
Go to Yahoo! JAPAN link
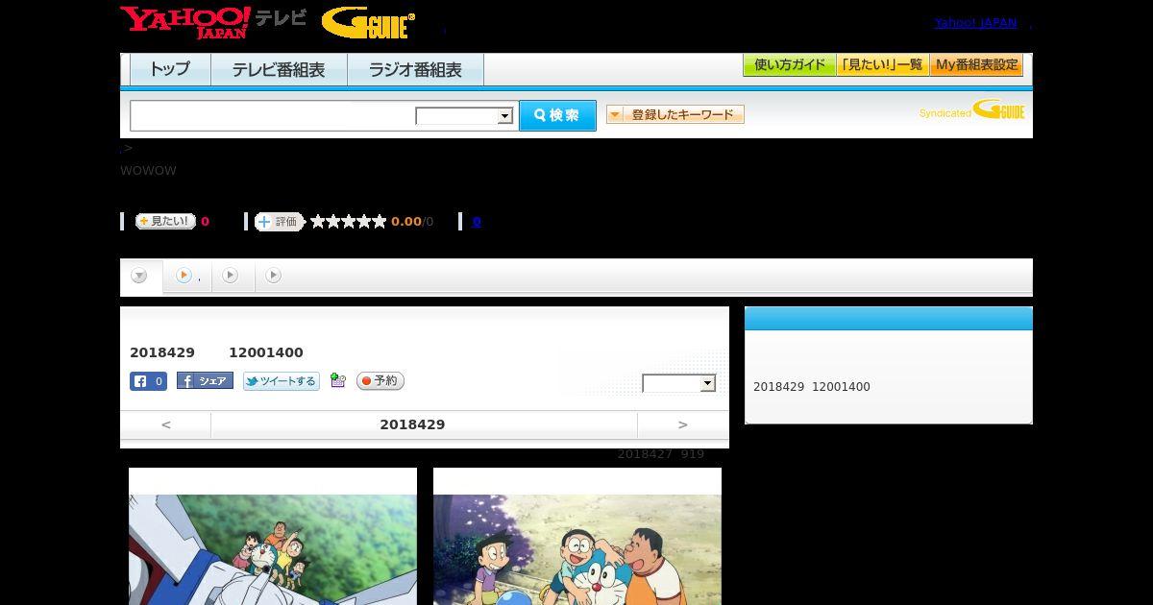(975, 22)
